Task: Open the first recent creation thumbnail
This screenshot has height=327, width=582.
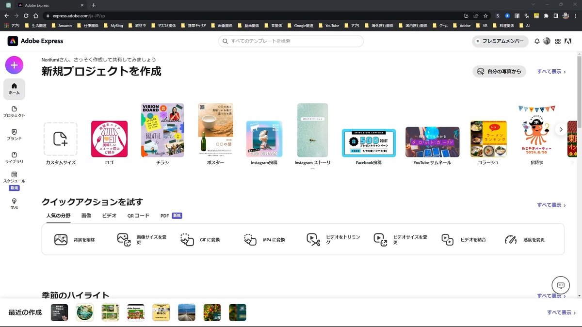Action: point(59,312)
